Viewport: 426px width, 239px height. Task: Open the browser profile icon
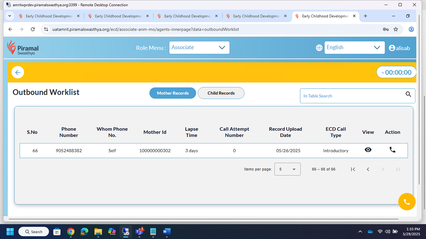pyautogui.click(x=411, y=29)
